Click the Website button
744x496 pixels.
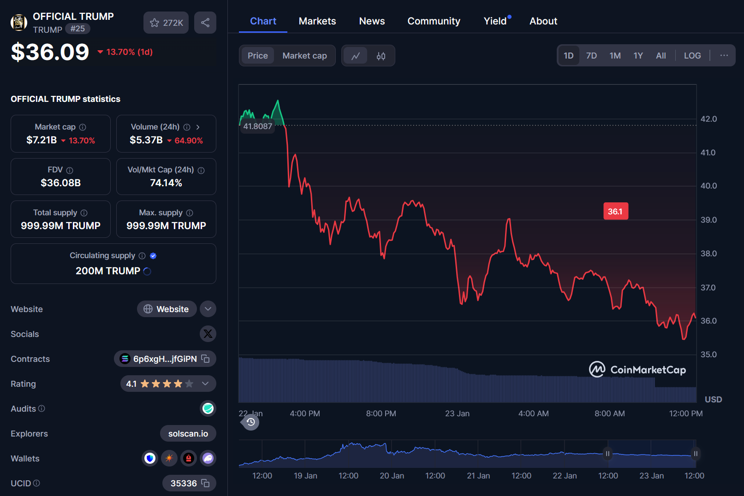pyautogui.click(x=167, y=309)
